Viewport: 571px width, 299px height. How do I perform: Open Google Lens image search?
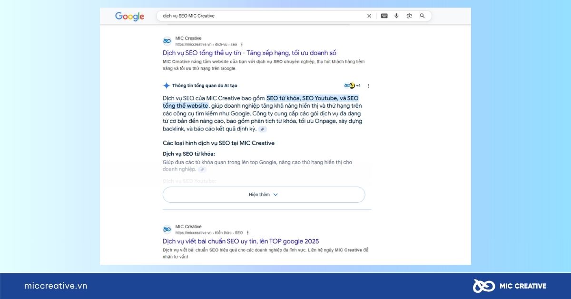pos(409,16)
